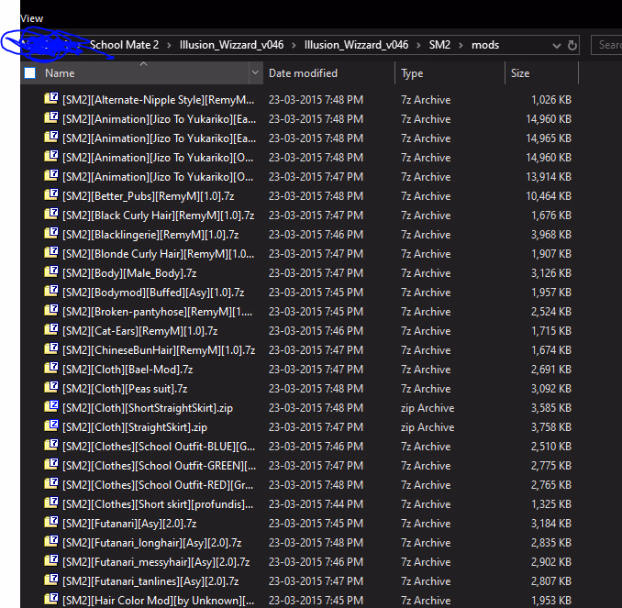The height and width of the screenshot is (608, 622).
Task: Go to mods breadcrumb folder
Action: tap(485, 45)
